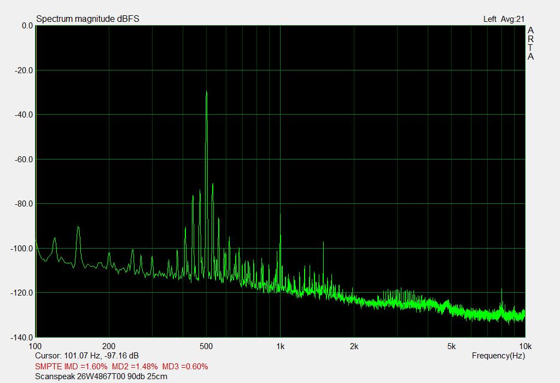This screenshot has height=383, width=560.
Task: Click the 10k tick on the frequency axis
Action: pyautogui.click(x=525, y=346)
